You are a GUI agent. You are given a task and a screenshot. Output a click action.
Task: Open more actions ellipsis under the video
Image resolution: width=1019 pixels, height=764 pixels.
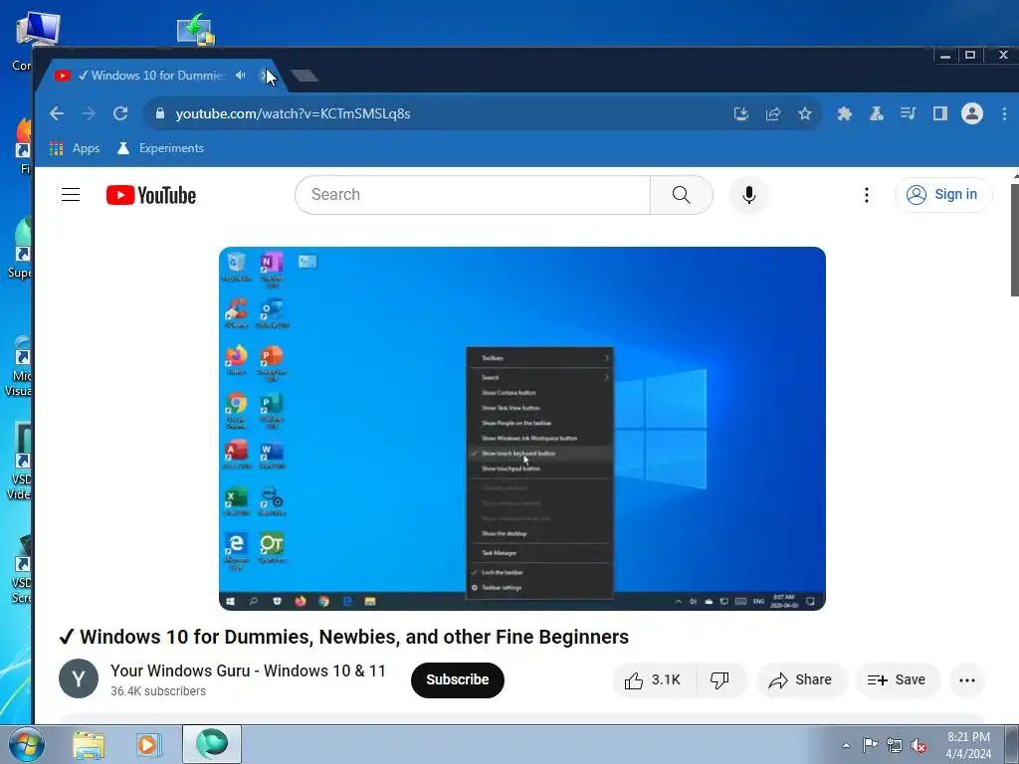967,680
